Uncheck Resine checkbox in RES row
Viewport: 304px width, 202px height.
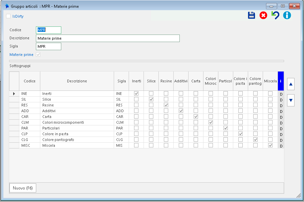[166, 105]
